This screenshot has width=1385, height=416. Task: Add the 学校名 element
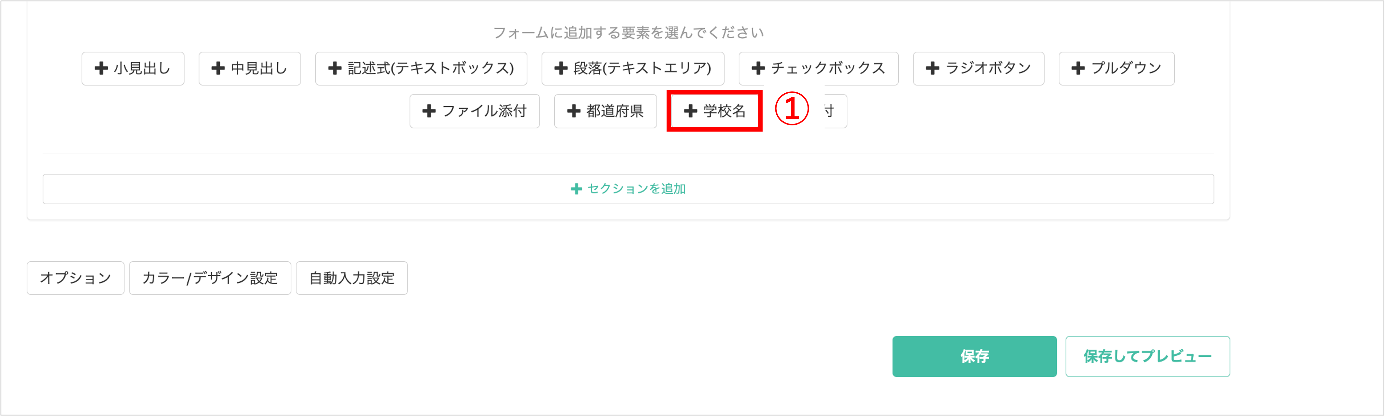[x=715, y=111]
